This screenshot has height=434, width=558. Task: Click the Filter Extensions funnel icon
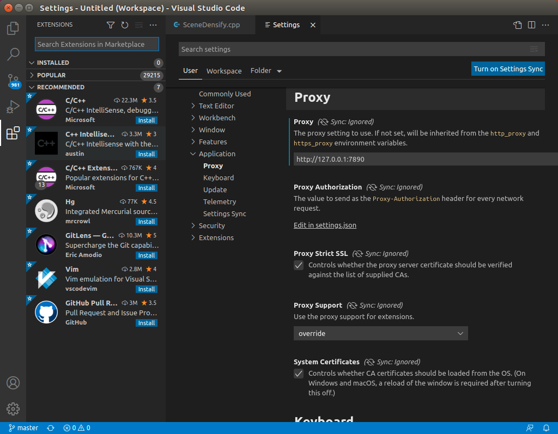[111, 25]
